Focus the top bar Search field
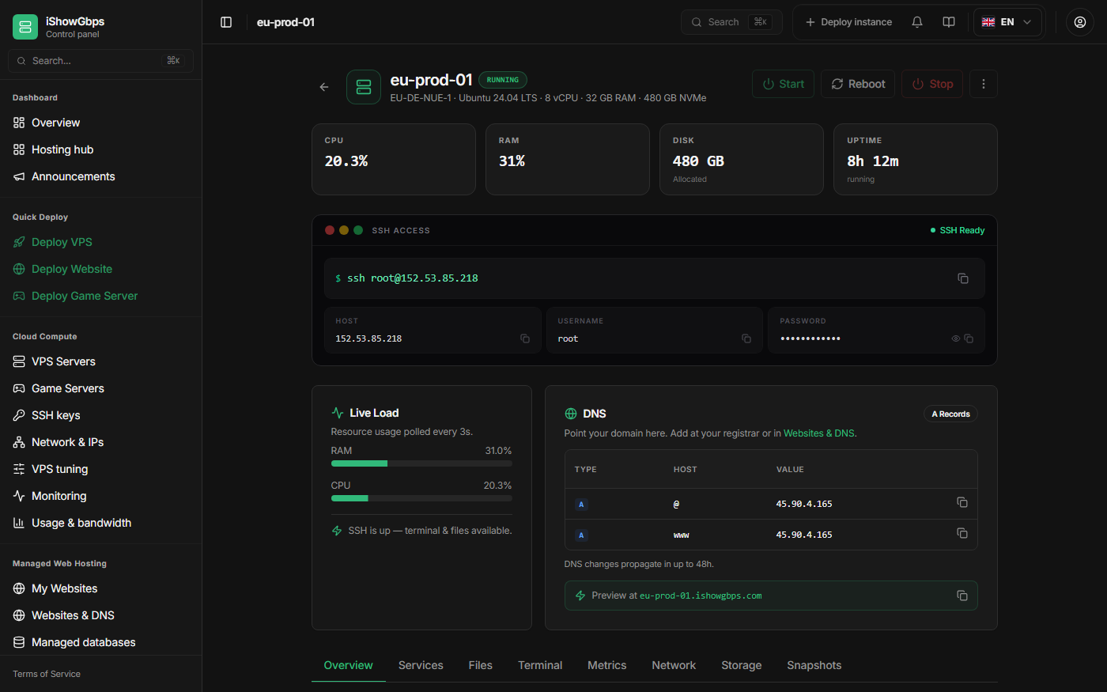Image resolution: width=1107 pixels, height=692 pixels. click(x=731, y=22)
